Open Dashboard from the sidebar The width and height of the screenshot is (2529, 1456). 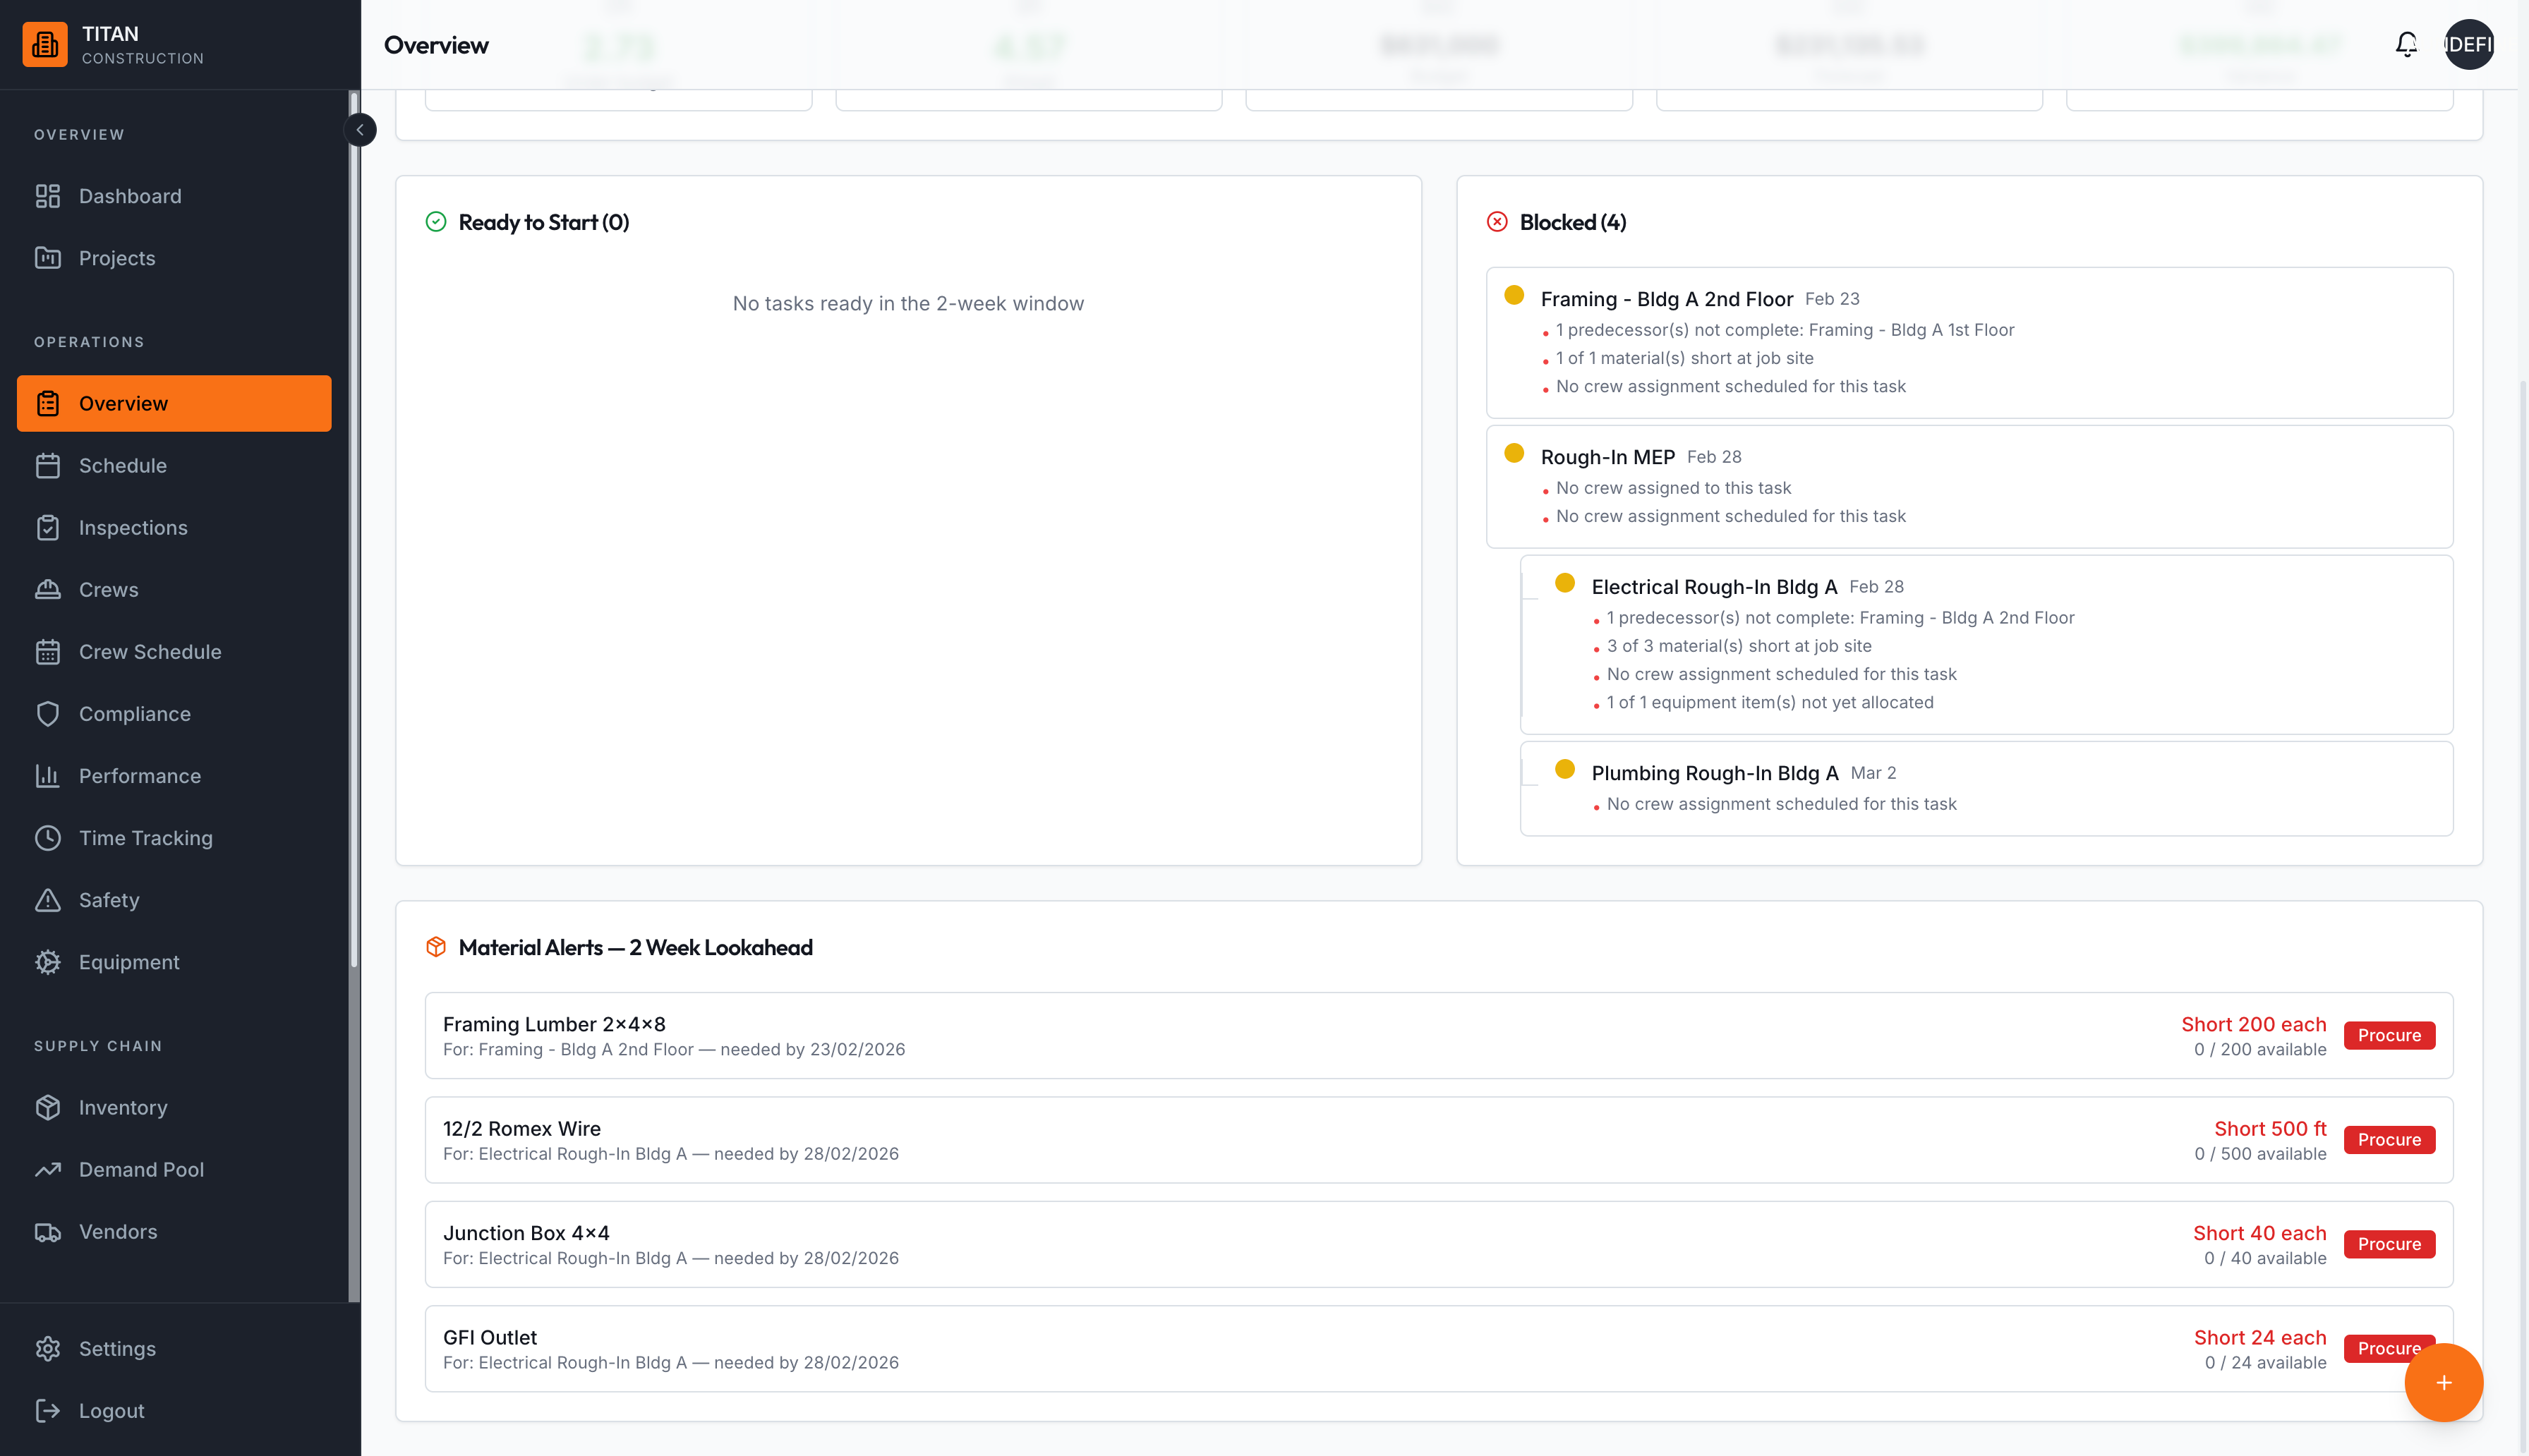point(174,196)
